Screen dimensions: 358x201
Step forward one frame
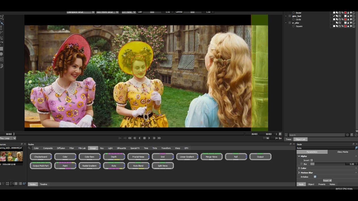click(154, 138)
